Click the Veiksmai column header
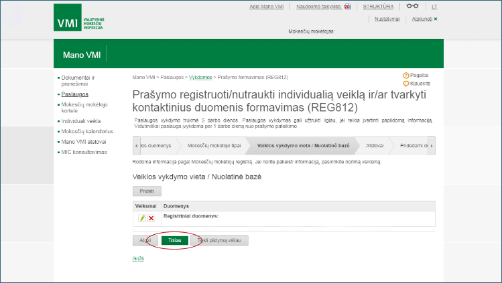 [145, 206]
